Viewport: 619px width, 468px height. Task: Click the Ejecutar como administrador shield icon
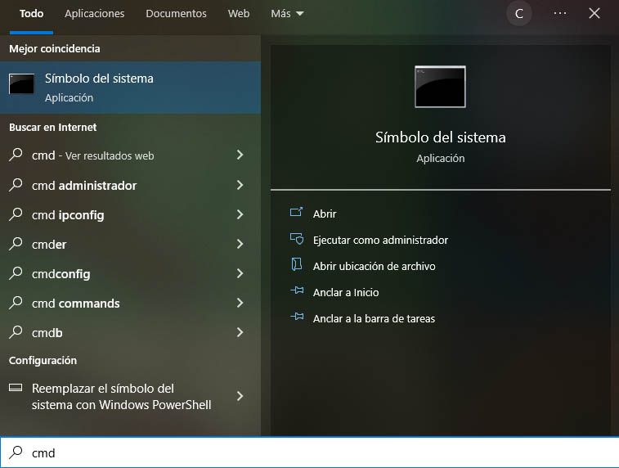[x=296, y=240]
